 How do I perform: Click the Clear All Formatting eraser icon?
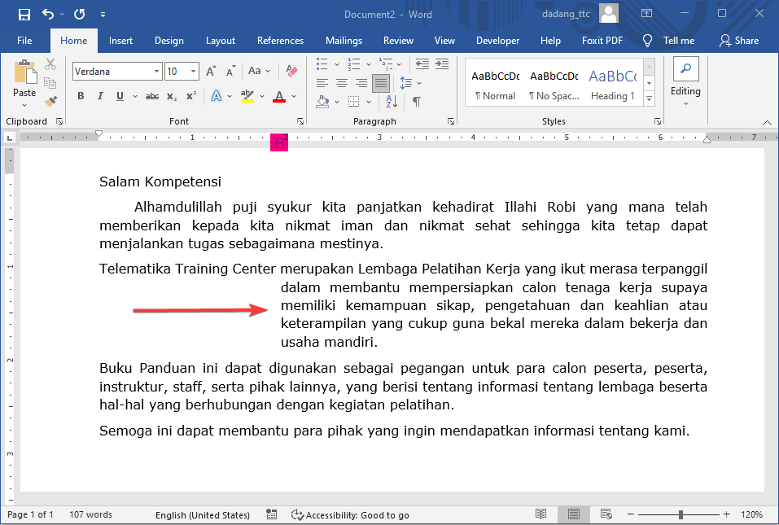coord(293,72)
